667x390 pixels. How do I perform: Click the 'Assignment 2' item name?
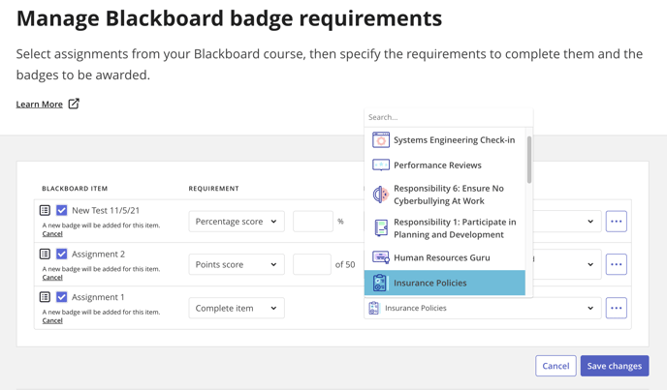coord(98,255)
